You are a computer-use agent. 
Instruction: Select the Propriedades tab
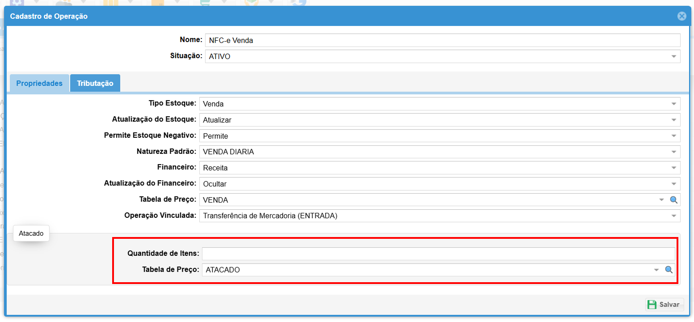pyautogui.click(x=39, y=83)
